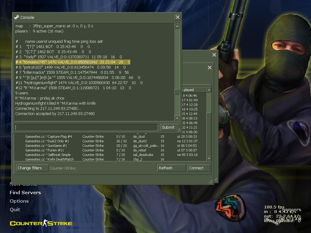Click the "Counter-Strike;" filter summary text
The image size is (311, 233).
tap(63, 168)
